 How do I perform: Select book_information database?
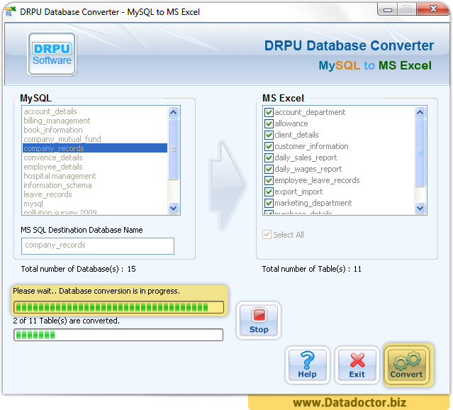95,130
